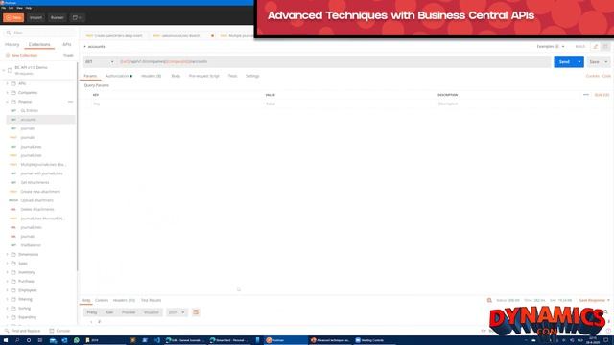Switch to the Params request tab
Screen dimensions: 614x345
[90, 76]
